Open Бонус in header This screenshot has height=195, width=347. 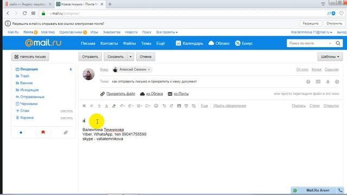pos(244,43)
